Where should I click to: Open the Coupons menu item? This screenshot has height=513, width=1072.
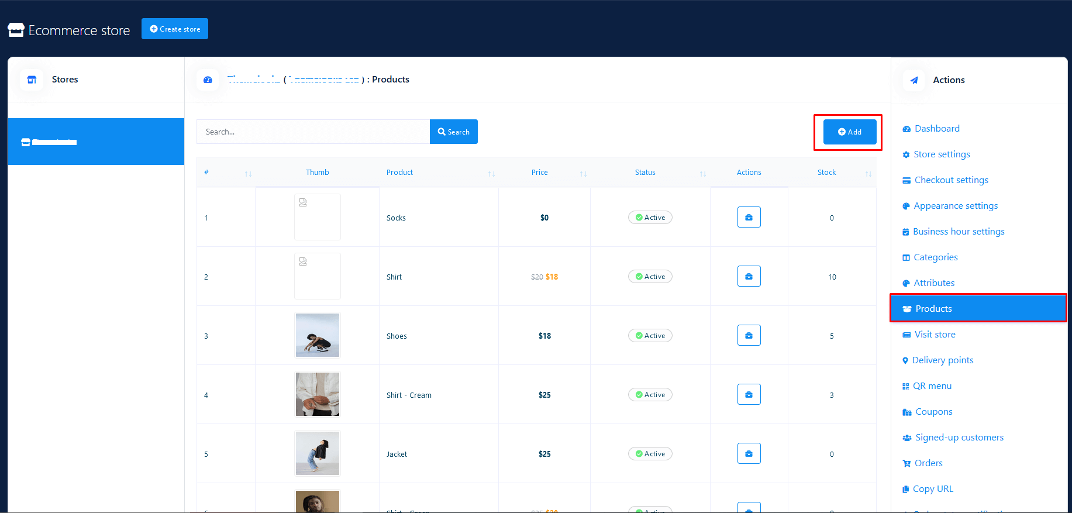(933, 412)
